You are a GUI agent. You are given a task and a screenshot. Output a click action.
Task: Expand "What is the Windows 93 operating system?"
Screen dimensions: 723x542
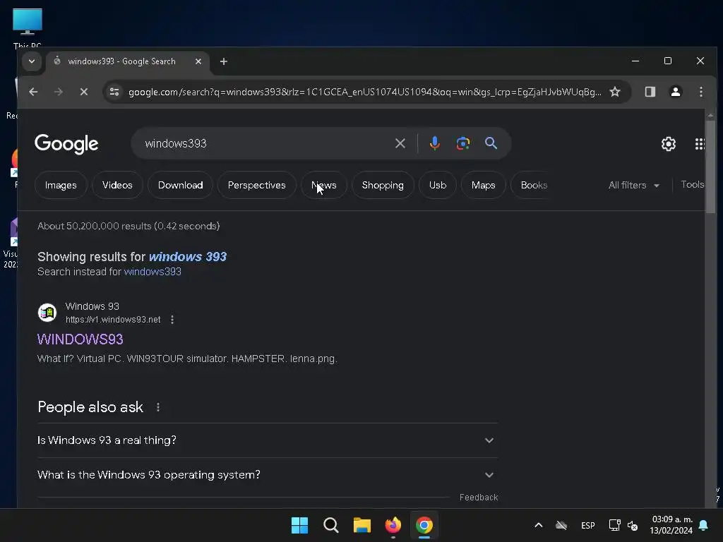268,475
